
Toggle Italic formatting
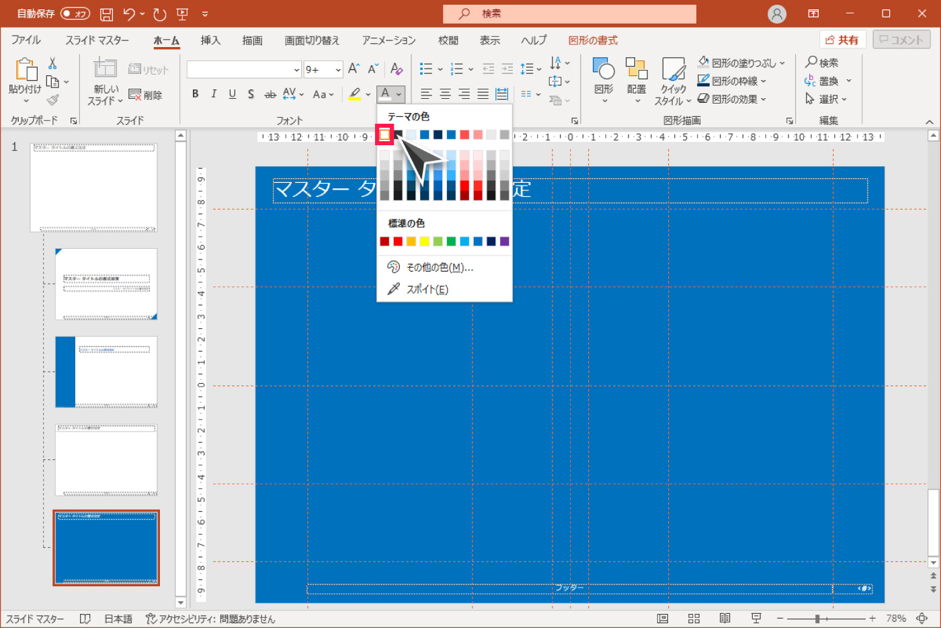tap(214, 94)
